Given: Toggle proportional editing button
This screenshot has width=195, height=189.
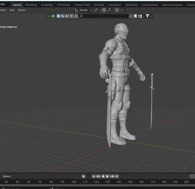Looking at the screenshot, I should (x=117, y=10).
